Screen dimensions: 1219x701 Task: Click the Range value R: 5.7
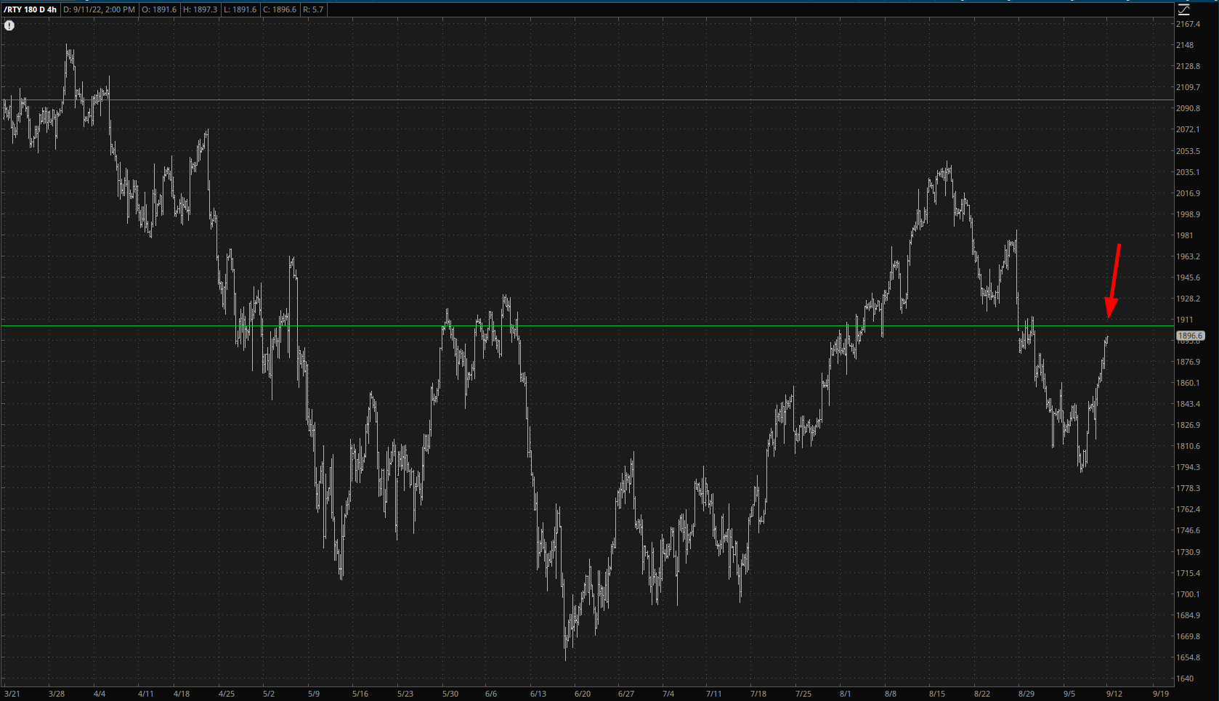coord(313,9)
